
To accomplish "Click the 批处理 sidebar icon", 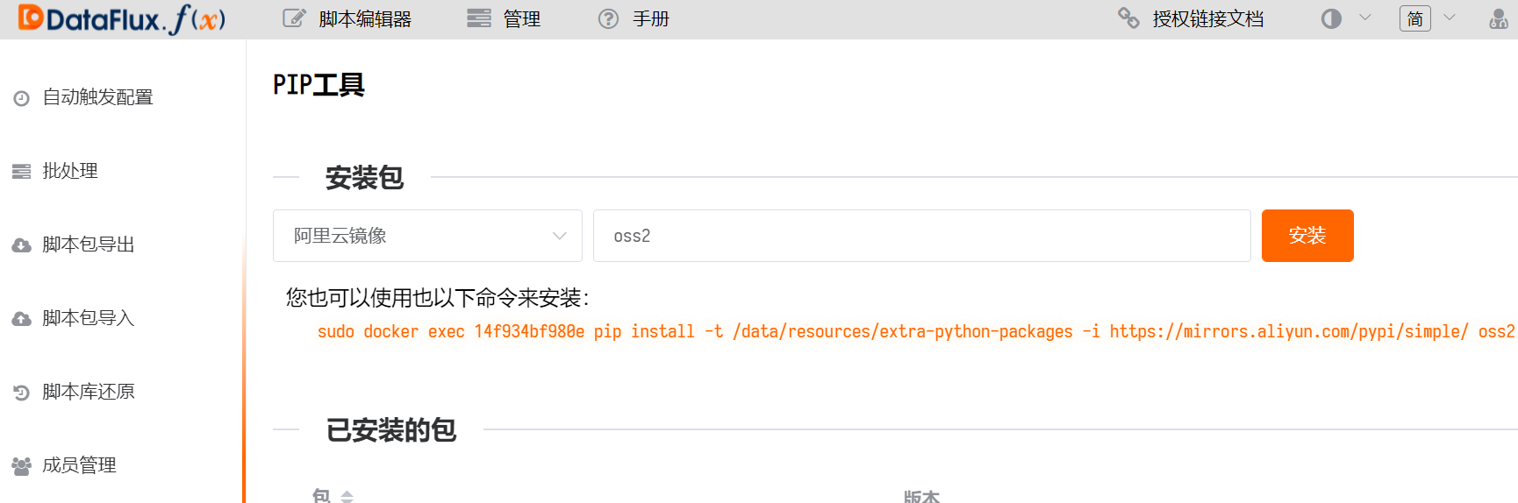I will tap(22, 172).
